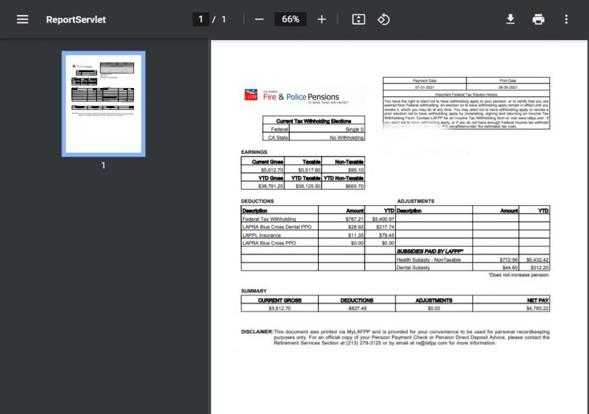This screenshot has width=589, height=414.
Task: Open the three-dot more actions menu
Action: click(x=566, y=19)
